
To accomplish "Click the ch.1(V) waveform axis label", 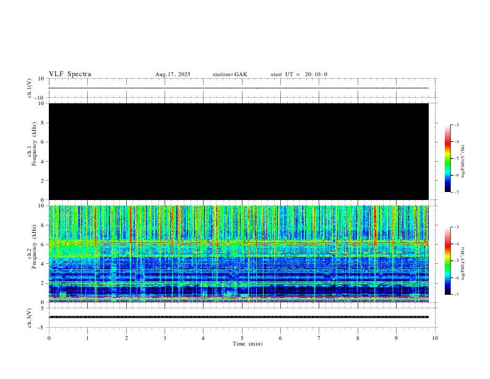I will 29,88.
